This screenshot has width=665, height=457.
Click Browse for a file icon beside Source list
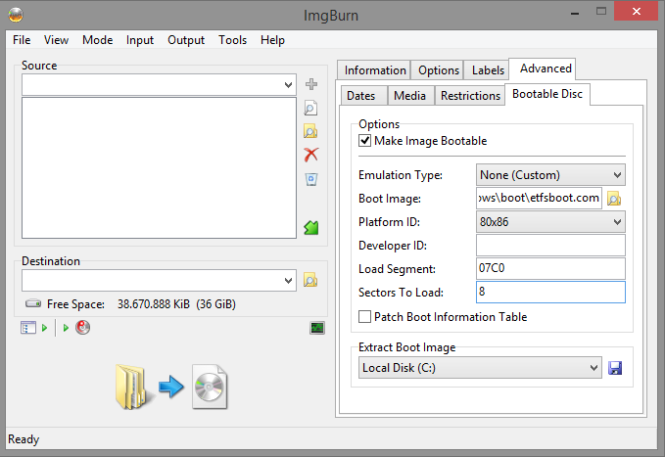310,108
